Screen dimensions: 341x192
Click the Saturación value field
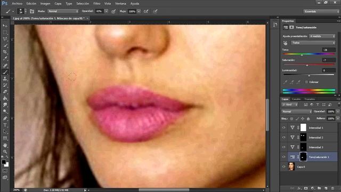[329, 60]
